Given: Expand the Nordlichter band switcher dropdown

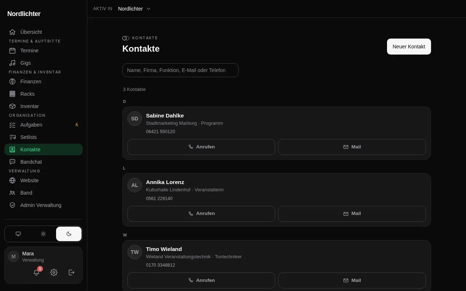Looking at the screenshot, I should [134, 9].
